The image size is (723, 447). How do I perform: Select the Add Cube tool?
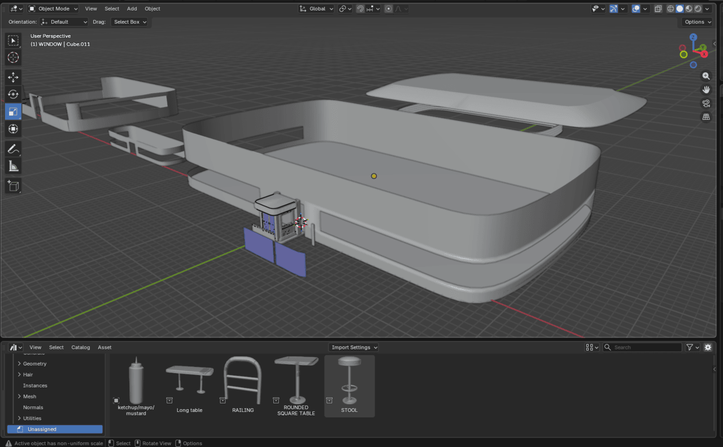click(13, 186)
